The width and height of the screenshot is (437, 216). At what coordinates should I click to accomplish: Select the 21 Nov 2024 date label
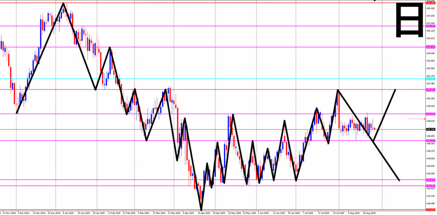(9, 213)
